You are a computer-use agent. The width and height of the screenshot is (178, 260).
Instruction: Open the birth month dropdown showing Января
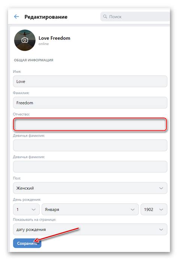point(90,209)
